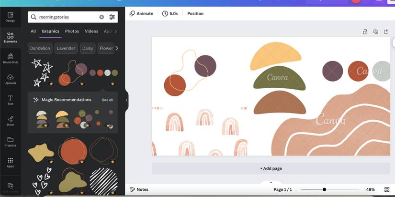
Task: Select the Flower suggestion chip
Action: pos(106,48)
